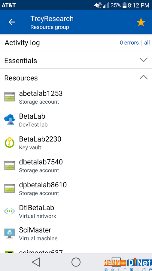Open the Activity log heading

22,43
